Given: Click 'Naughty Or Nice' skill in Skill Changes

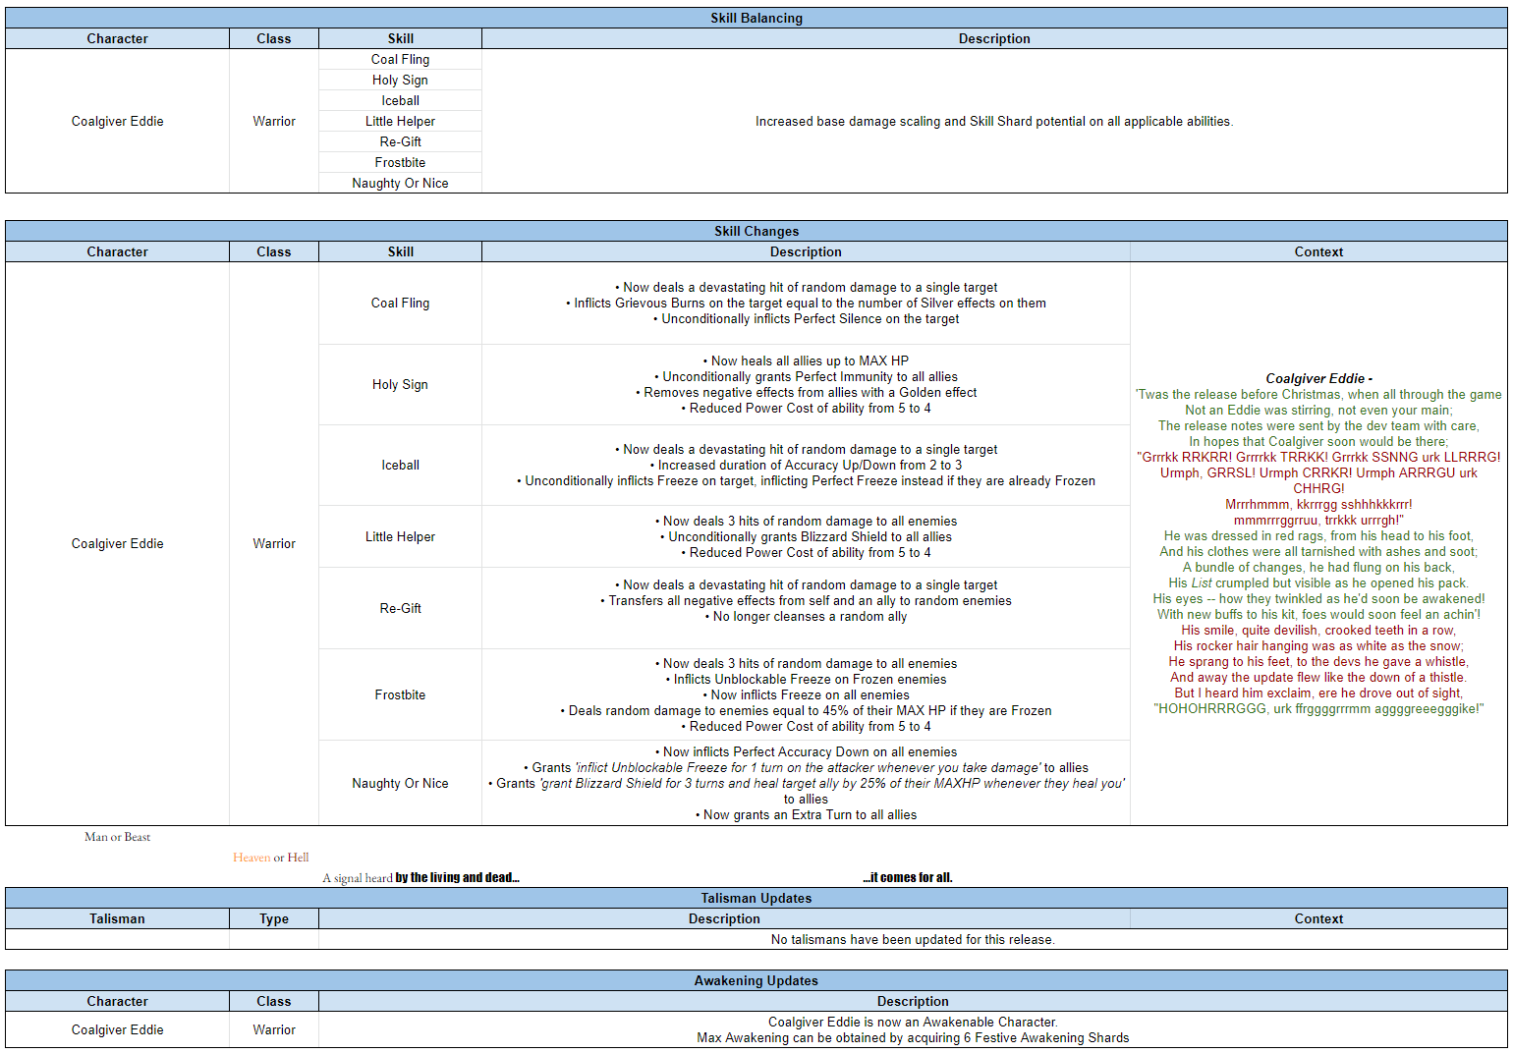Looking at the screenshot, I should (x=400, y=783).
